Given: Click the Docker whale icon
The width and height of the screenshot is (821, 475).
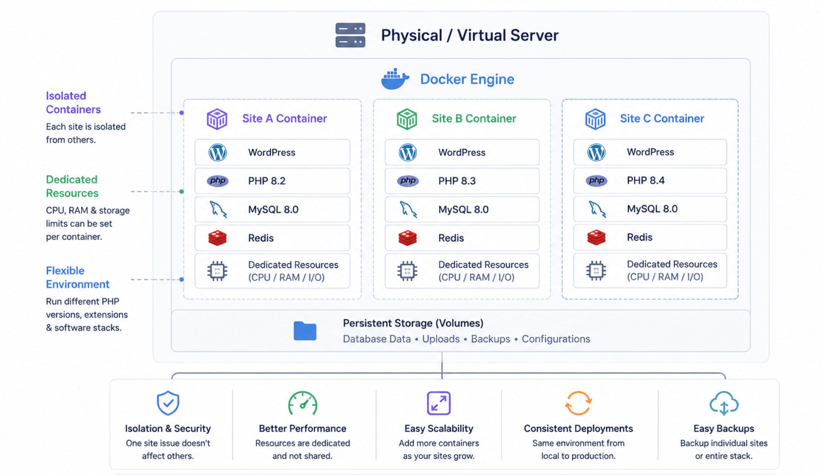Looking at the screenshot, I should click(x=395, y=79).
